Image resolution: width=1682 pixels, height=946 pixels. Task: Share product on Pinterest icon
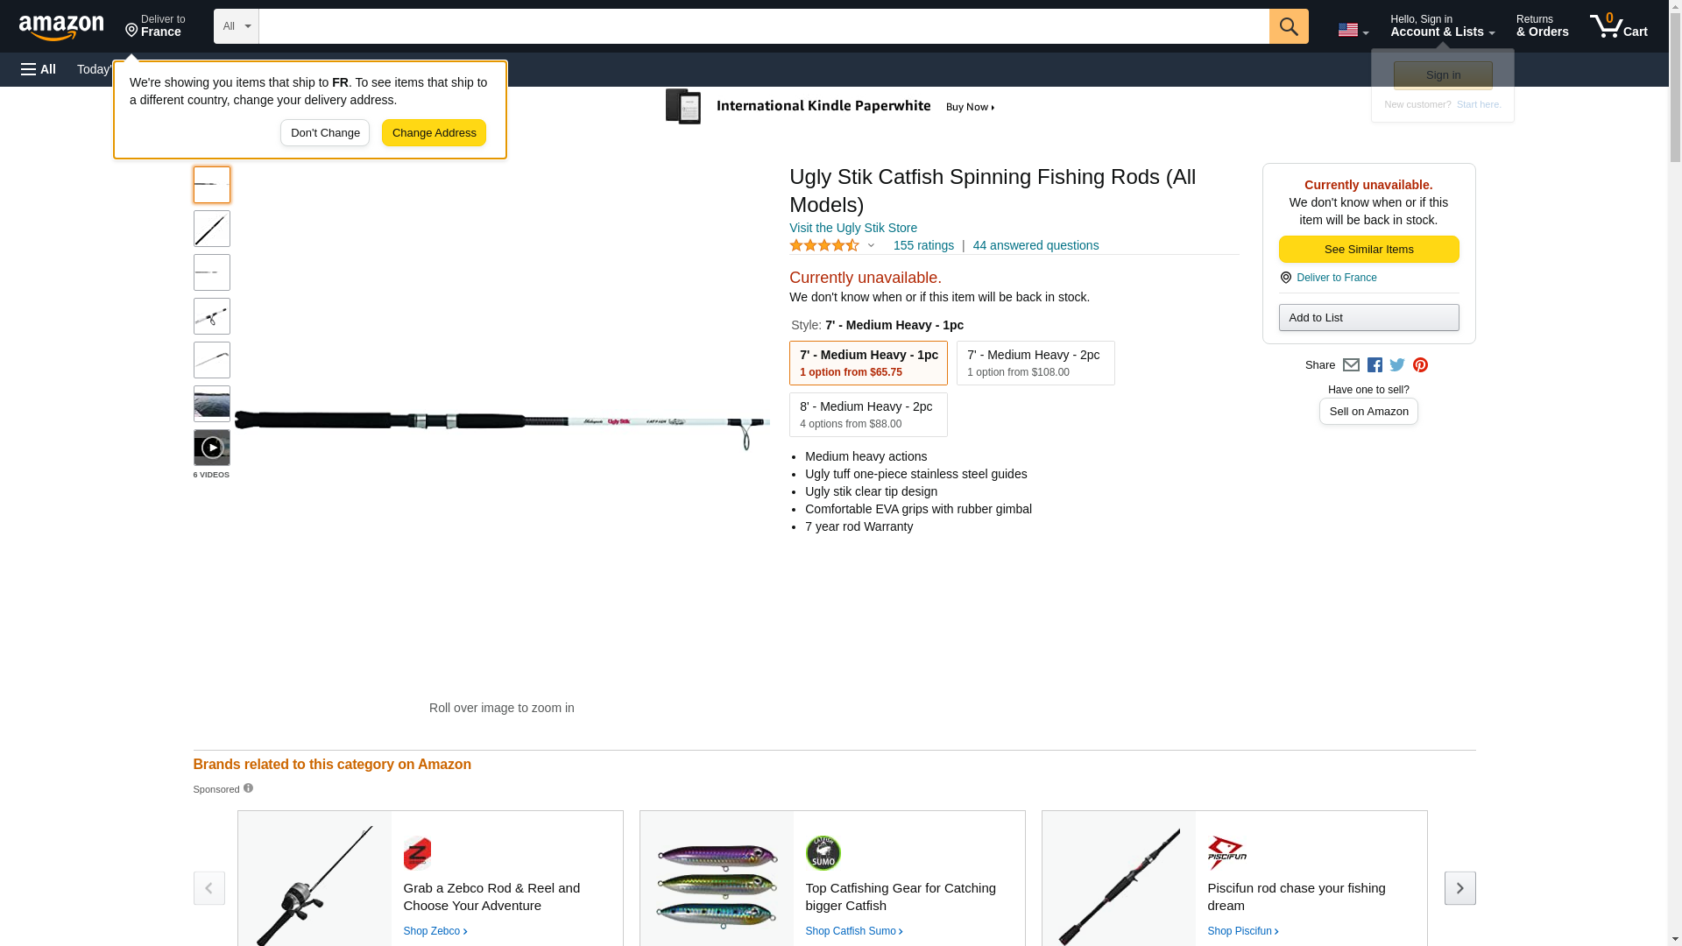(1420, 365)
